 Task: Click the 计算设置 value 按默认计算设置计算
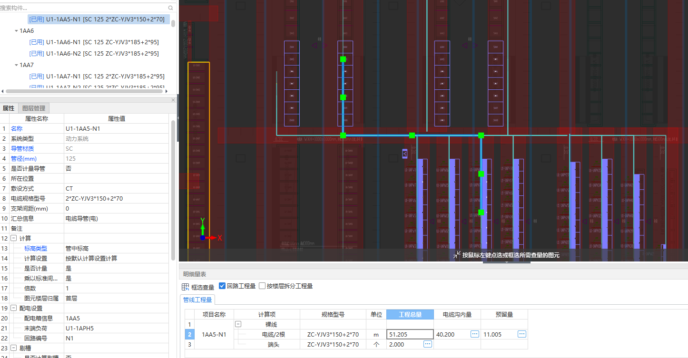coord(116,258)
